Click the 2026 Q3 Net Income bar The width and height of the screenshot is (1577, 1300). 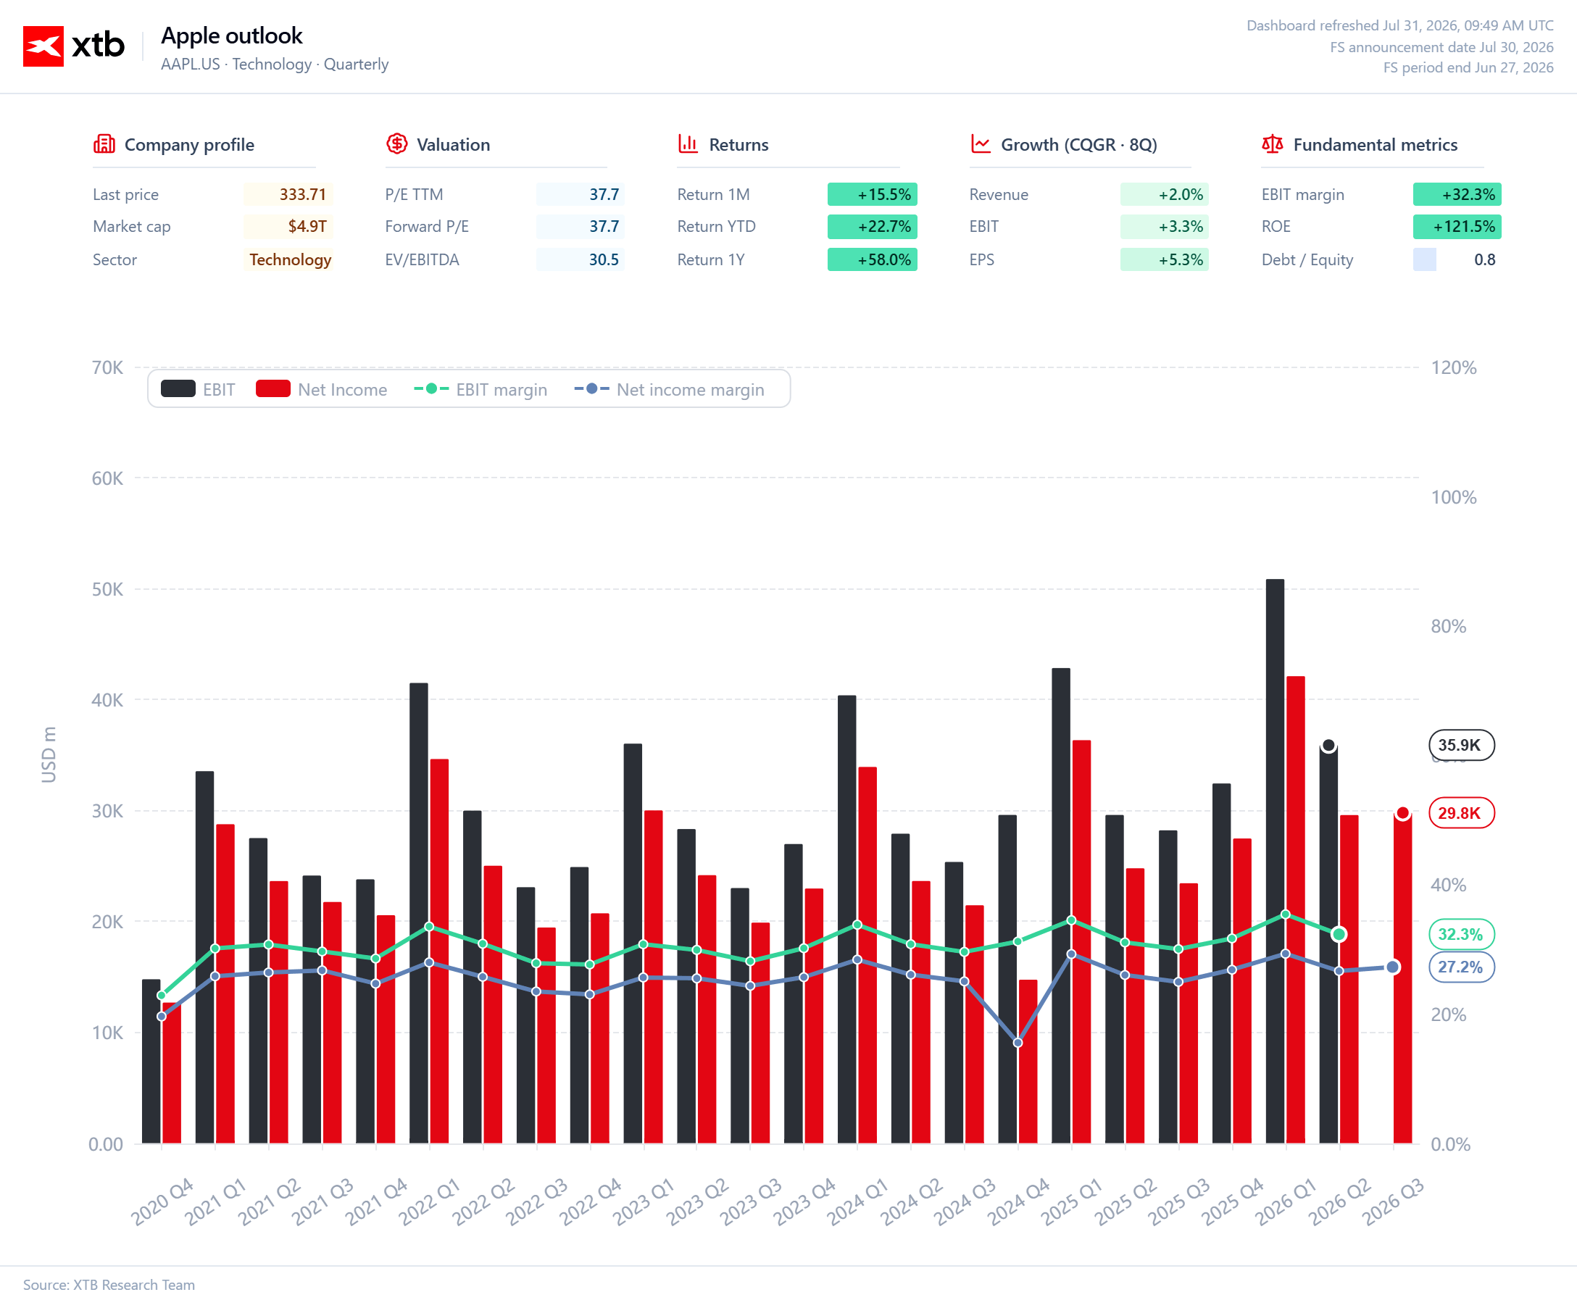coord(1402,978)
